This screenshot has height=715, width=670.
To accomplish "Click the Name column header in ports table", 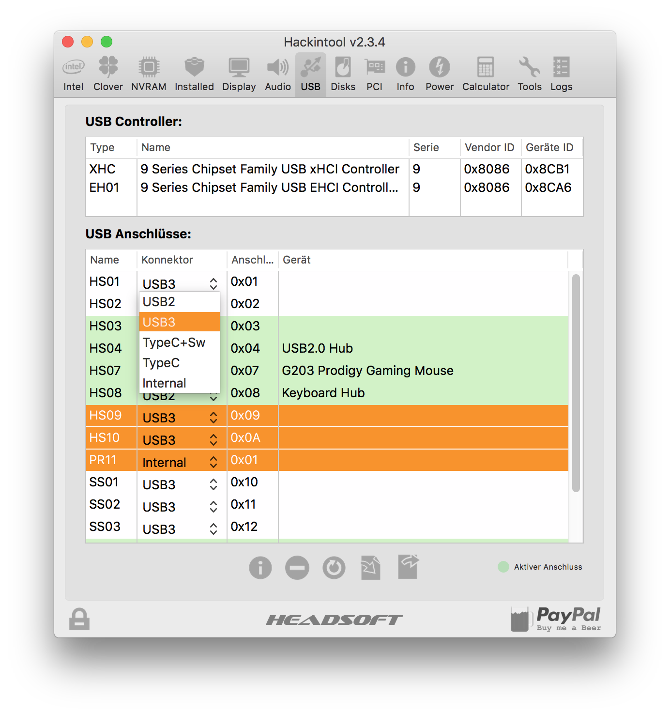I will (x=111, y=260).
